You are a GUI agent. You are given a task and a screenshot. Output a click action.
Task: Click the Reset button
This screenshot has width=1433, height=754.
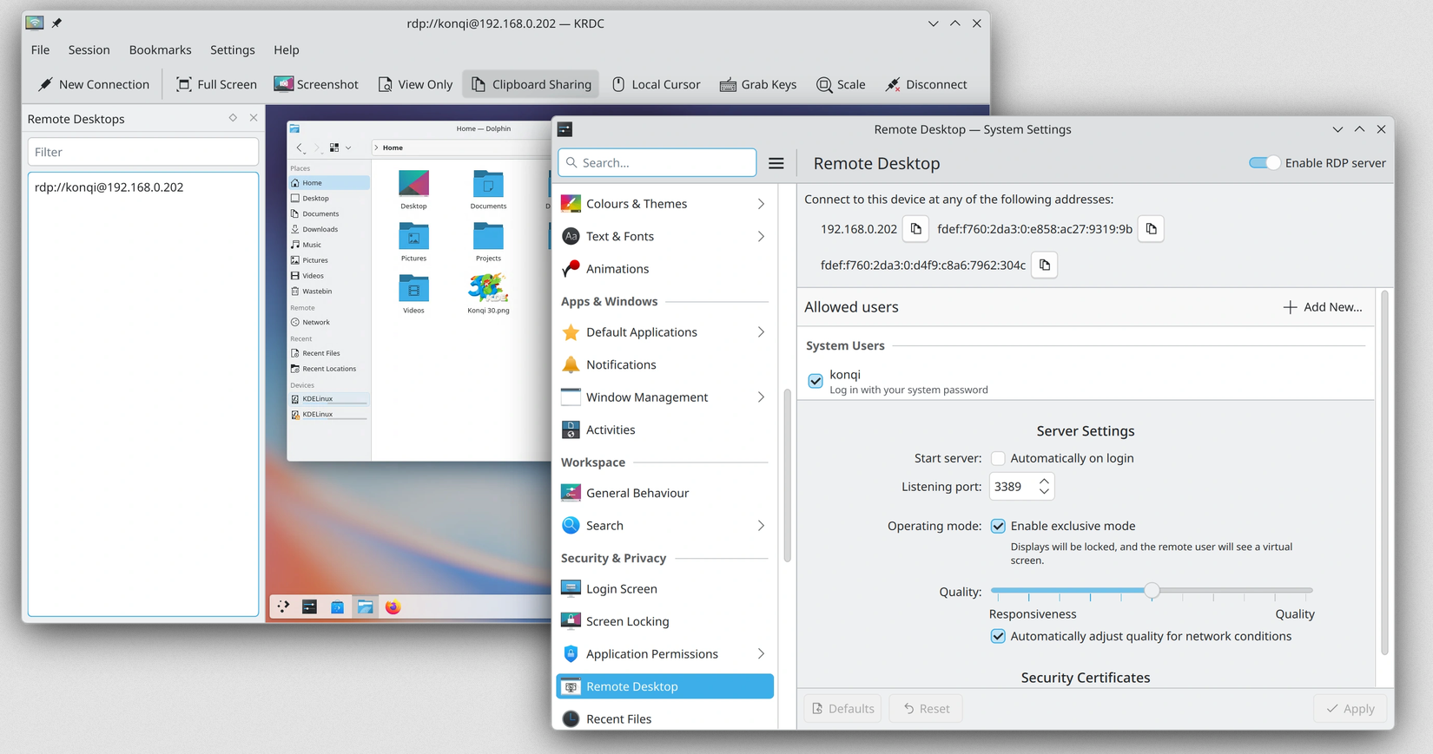(x=926, y=709)
